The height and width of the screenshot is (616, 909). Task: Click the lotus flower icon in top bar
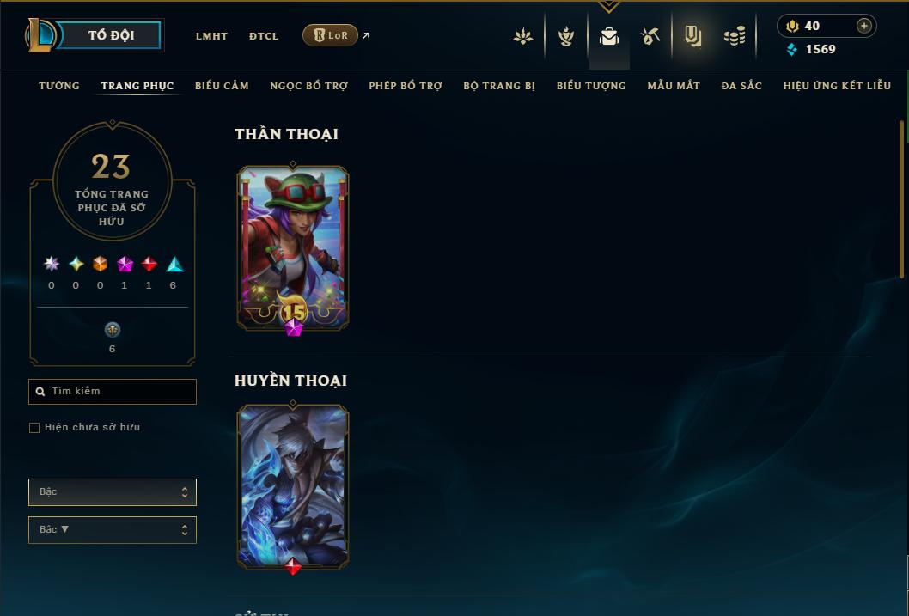[523, 37]
